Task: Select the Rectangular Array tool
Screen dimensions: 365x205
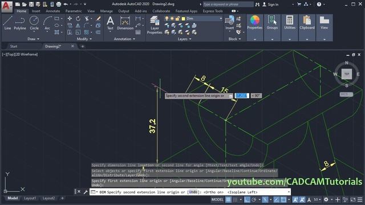Action: 86,32
